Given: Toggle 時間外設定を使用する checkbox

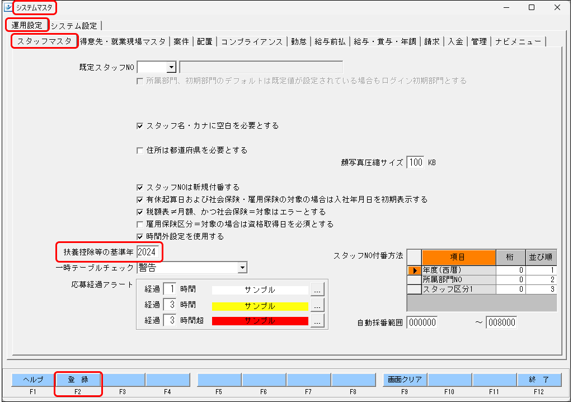Looking at the screenshot, I should pos(139,237).
